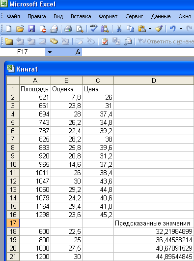The image size is (194, 261).
Task: Select column C header
Action: click(x=98, y=80)
